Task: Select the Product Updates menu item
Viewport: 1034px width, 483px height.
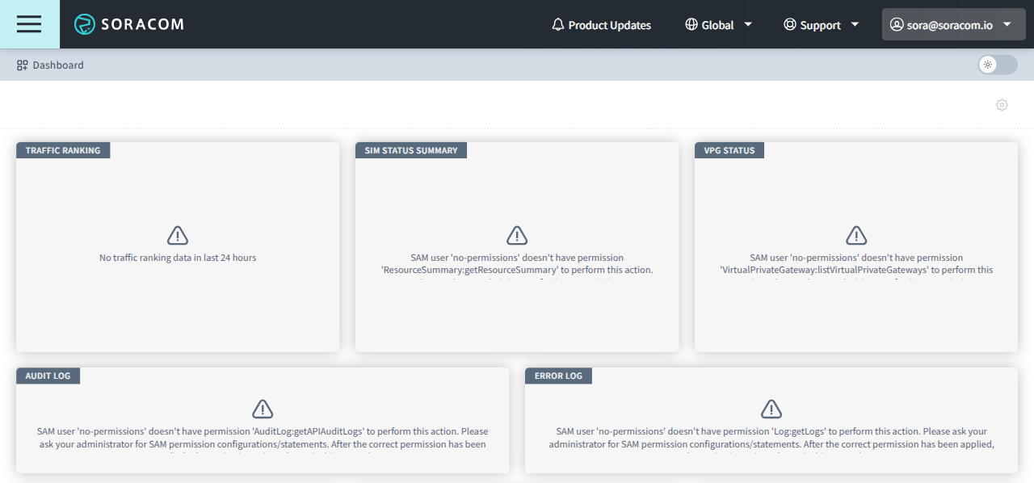Action: 609,25
